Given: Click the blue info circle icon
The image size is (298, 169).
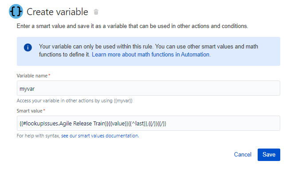Looking at the screenshot, I should [x=28, y=48].
